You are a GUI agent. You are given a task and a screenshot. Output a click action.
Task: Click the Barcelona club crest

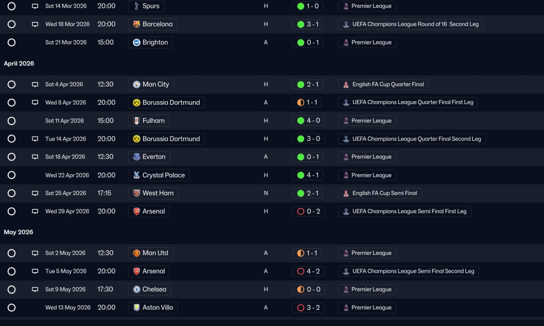(136, 24)
